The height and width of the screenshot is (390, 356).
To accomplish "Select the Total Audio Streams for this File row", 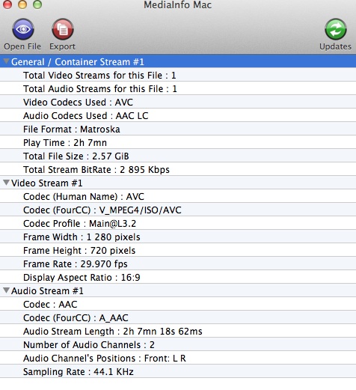I will pyautogui.click(x=178, y=88).
